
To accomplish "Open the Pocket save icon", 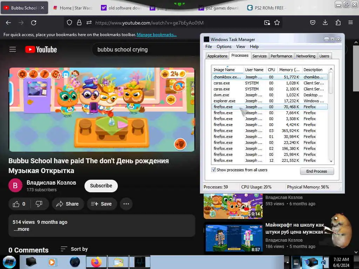I will tap(313, 22).
